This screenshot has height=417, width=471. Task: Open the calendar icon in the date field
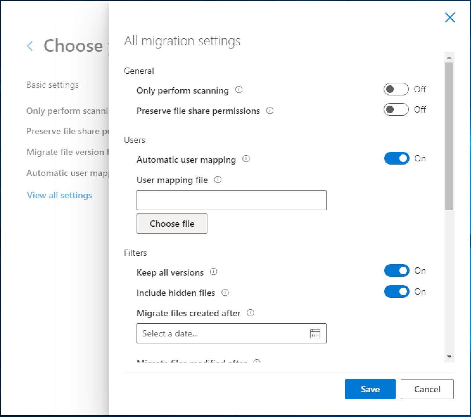(x=315, y=333)
